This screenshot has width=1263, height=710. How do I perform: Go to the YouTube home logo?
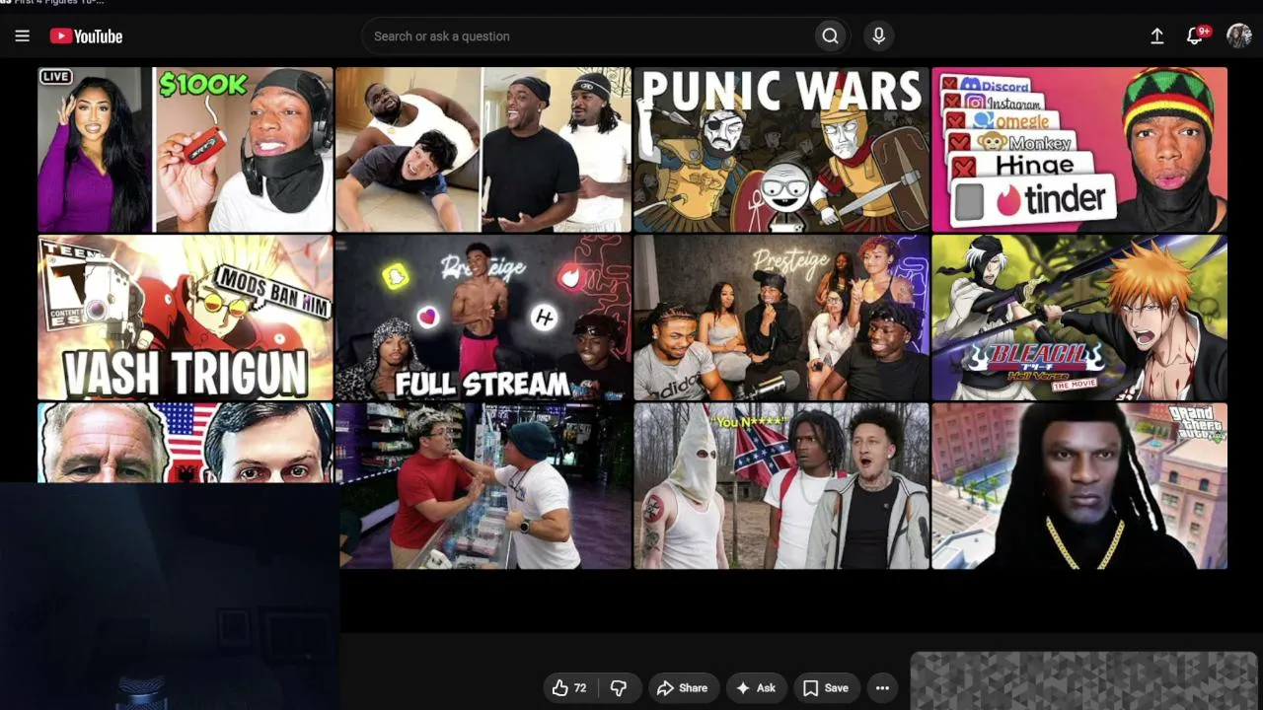[86, 36]
